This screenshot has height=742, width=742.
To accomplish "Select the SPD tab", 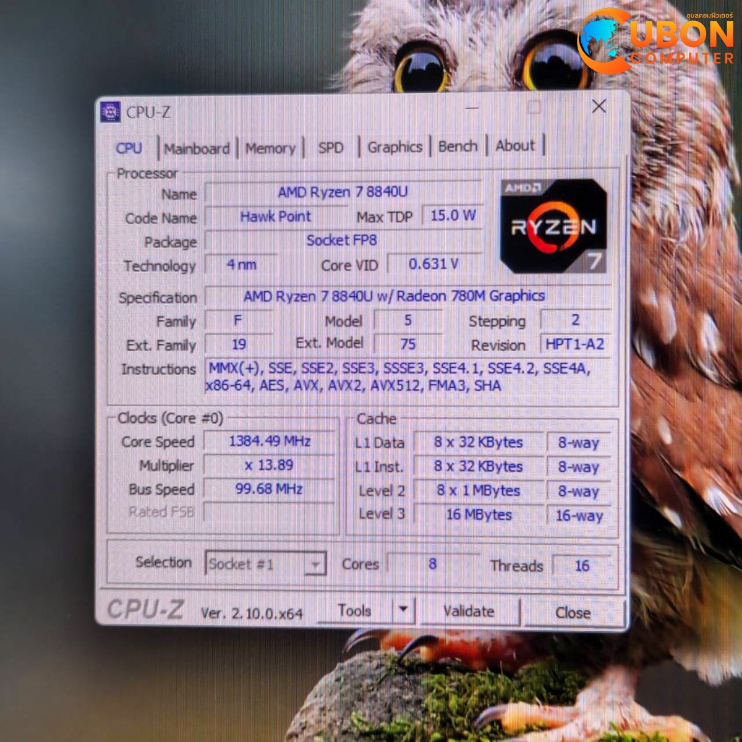I will [330, 148].
